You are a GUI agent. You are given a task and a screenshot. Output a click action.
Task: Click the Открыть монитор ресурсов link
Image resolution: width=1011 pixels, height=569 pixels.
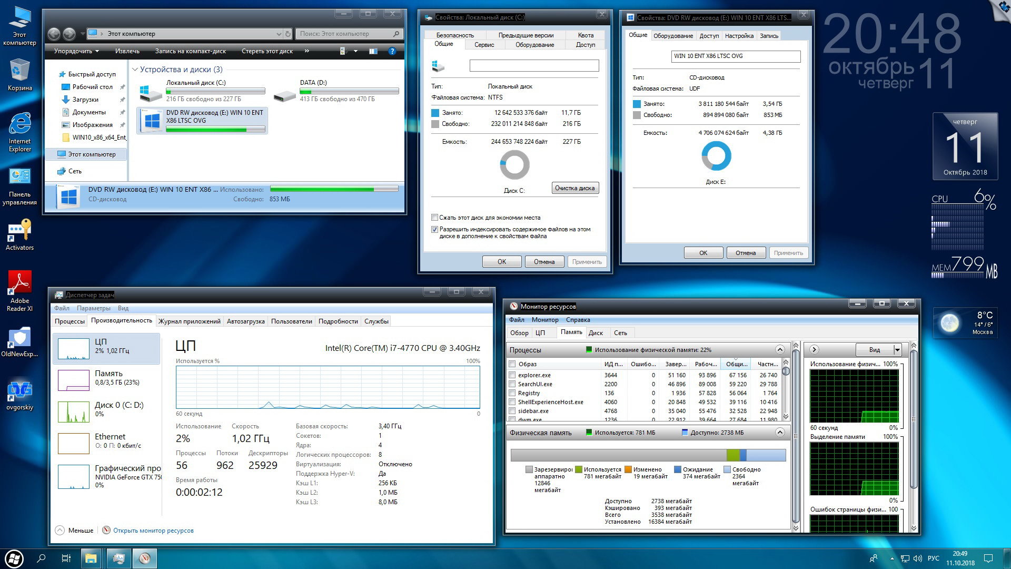tap(153, 531)
